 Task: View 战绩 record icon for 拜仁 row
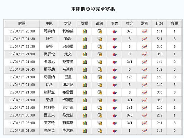(100, 39)
